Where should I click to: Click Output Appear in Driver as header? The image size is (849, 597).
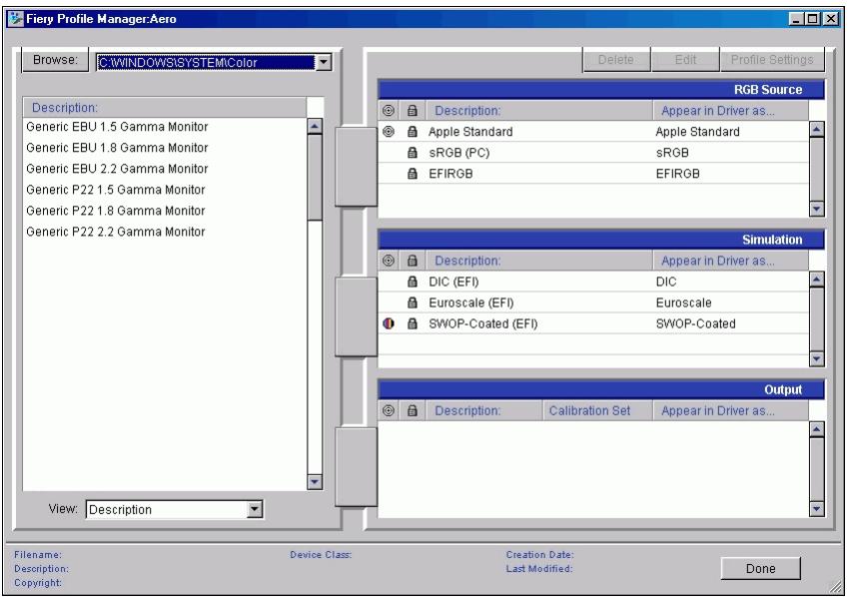[x=731, y=410]
